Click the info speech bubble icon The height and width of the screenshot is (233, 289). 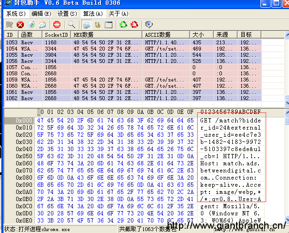point(149,24)
